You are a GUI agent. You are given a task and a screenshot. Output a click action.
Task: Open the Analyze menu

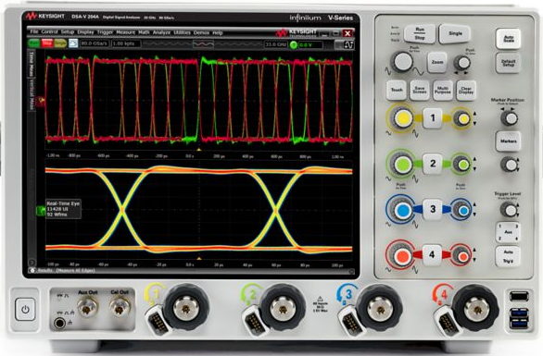[x=161, y=32]
